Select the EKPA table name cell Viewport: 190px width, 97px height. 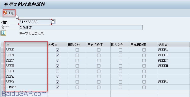pyautogui.click(x=26, y=76)
